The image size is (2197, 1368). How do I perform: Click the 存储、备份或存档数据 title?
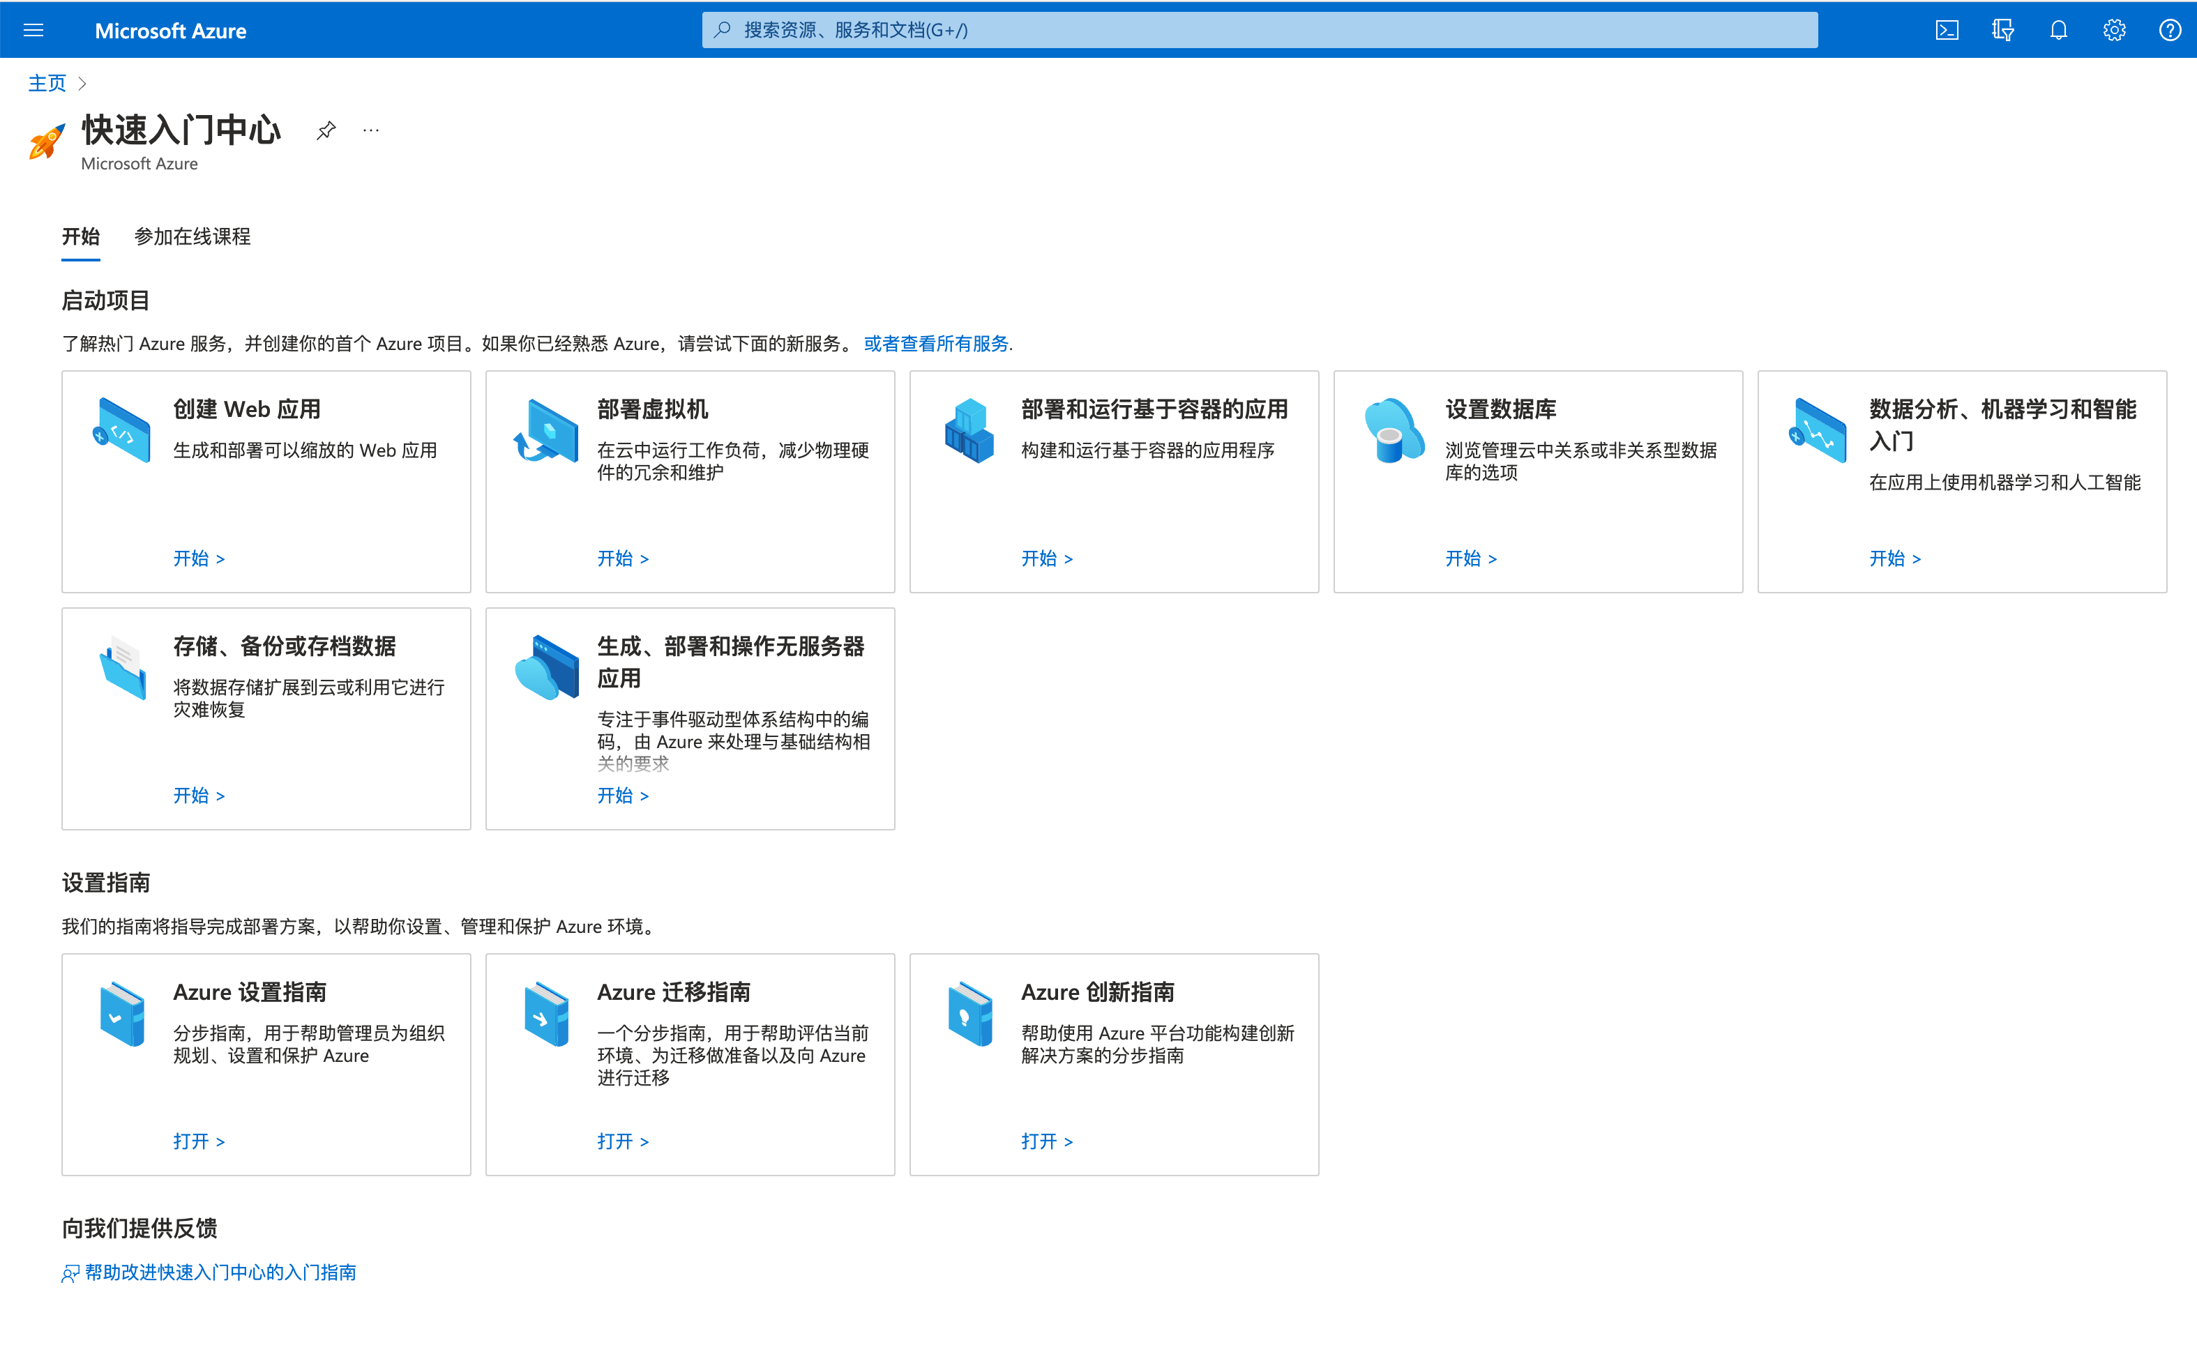coord(284,646)
